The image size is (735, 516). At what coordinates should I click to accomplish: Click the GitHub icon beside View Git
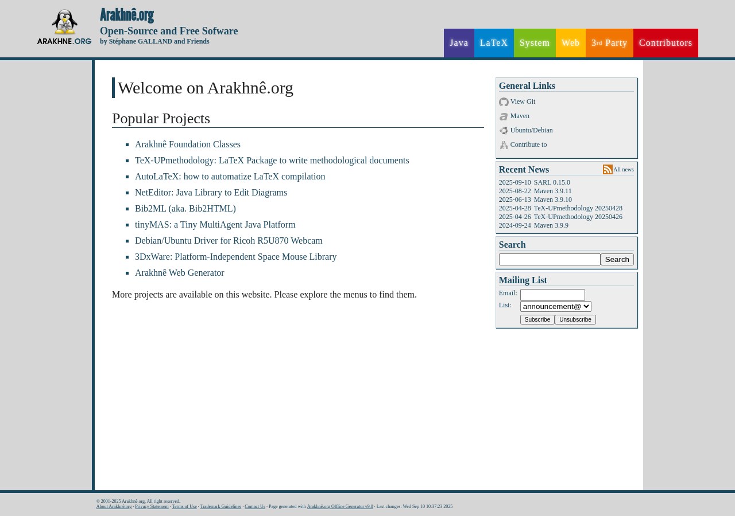tap(504, 102)
